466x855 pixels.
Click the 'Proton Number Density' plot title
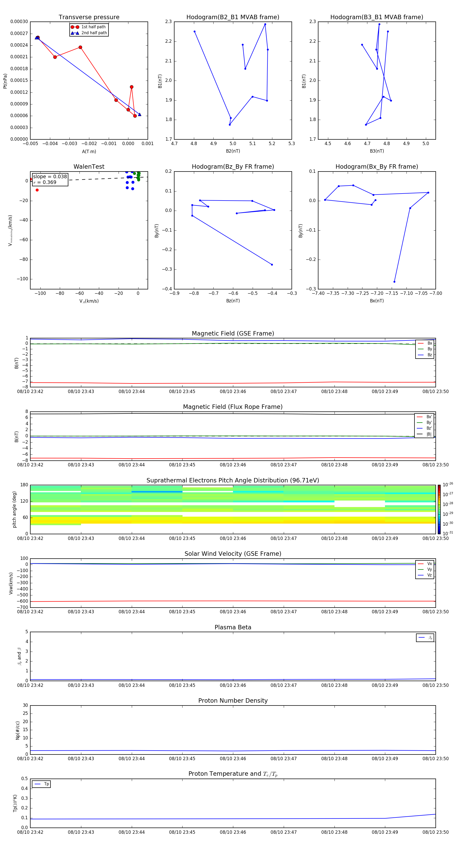click(x=233, y=701)
